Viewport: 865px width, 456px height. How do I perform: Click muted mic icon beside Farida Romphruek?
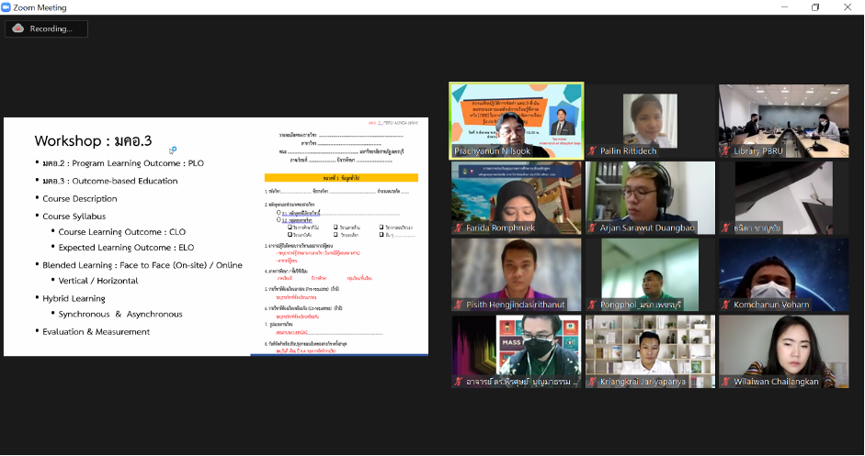(459, 228)
